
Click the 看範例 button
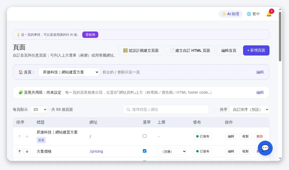pyautogui.click(x=90, y=35)
